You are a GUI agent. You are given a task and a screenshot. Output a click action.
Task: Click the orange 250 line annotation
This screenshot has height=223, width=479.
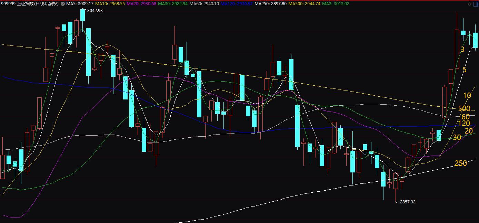[x=461, y=163]
